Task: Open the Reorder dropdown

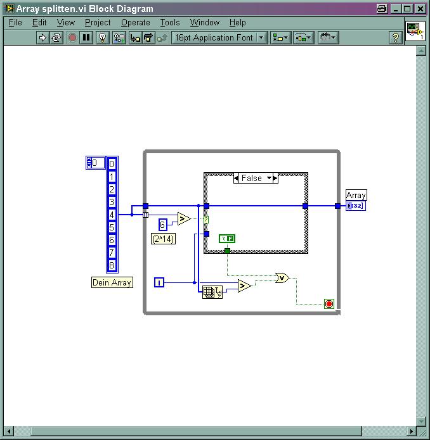Action: click(x=329, y=37)
